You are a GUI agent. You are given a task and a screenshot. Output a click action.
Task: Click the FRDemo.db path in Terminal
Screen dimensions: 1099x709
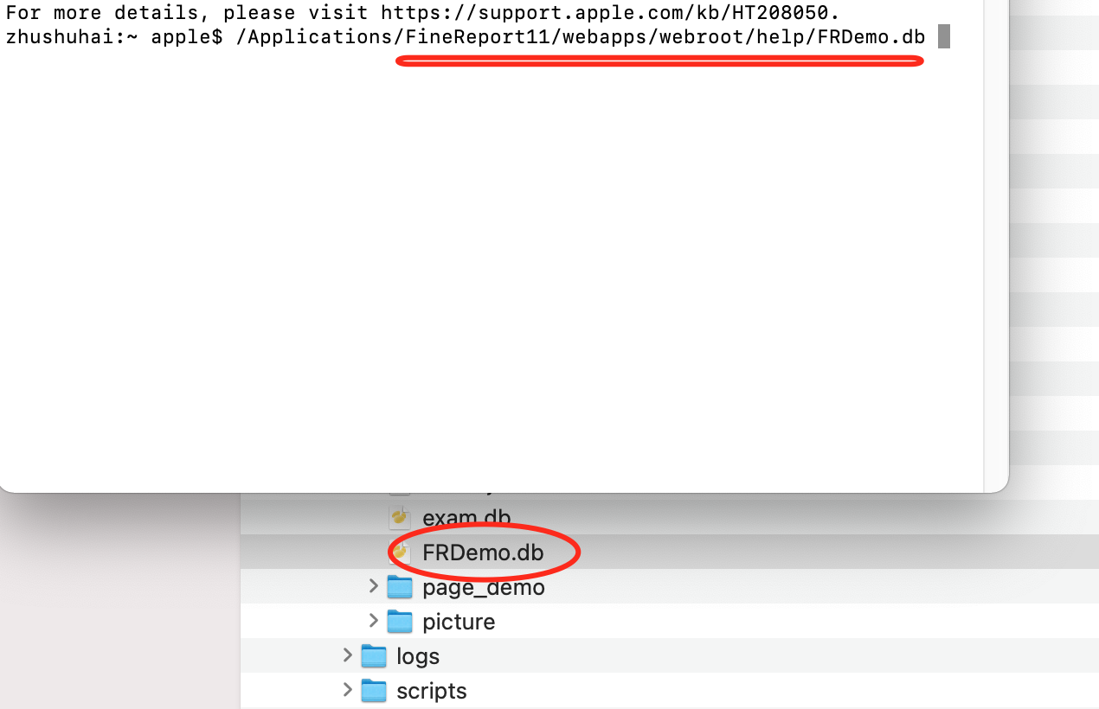[581, 38]
